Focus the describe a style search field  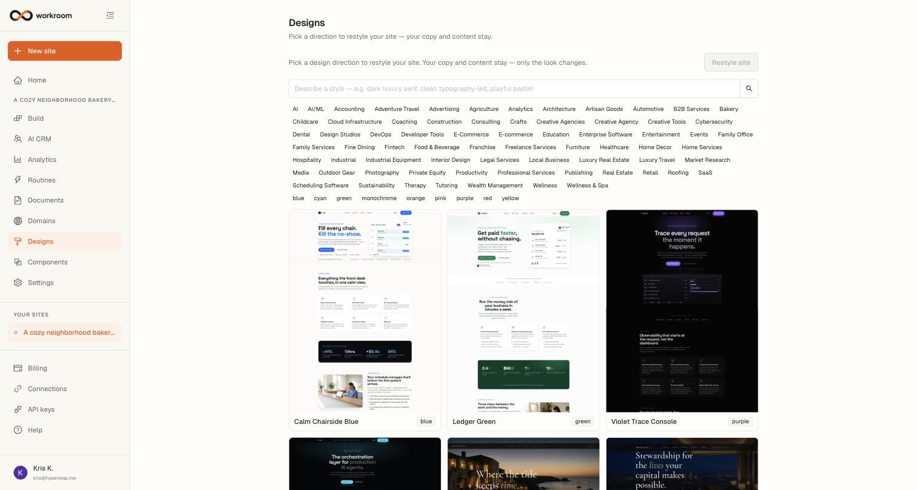514,89
